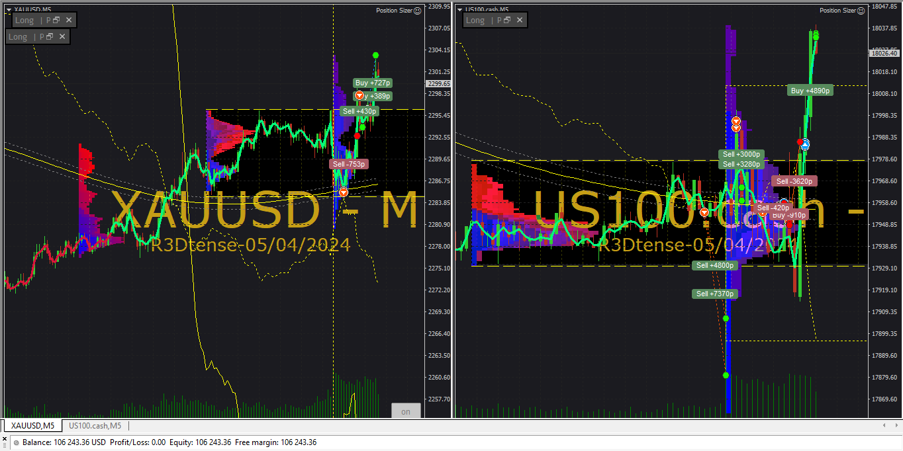Screen dimensions: 903x451
Task: Click the blue buy arrow marker on US100 chart
Action: pyautogui.click(x=805, y=144)
